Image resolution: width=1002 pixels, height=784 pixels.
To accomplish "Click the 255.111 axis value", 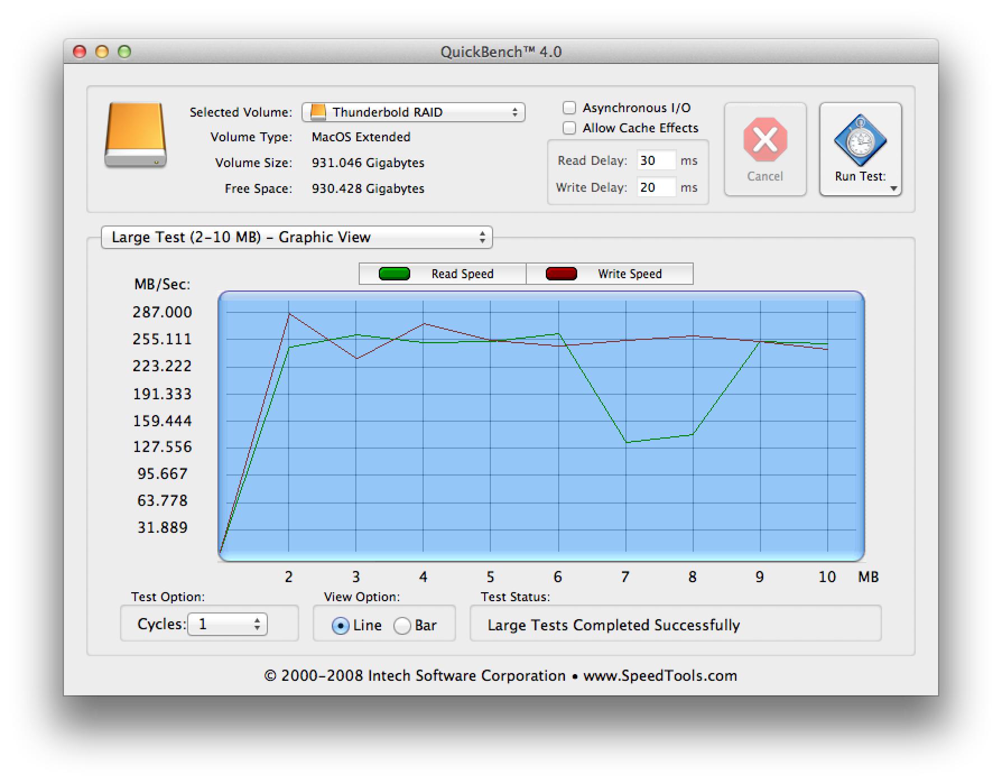I will tap(163, 339).
